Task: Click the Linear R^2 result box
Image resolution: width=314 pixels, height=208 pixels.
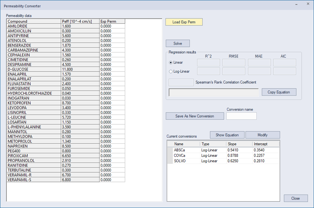Action: pos(208,62)
